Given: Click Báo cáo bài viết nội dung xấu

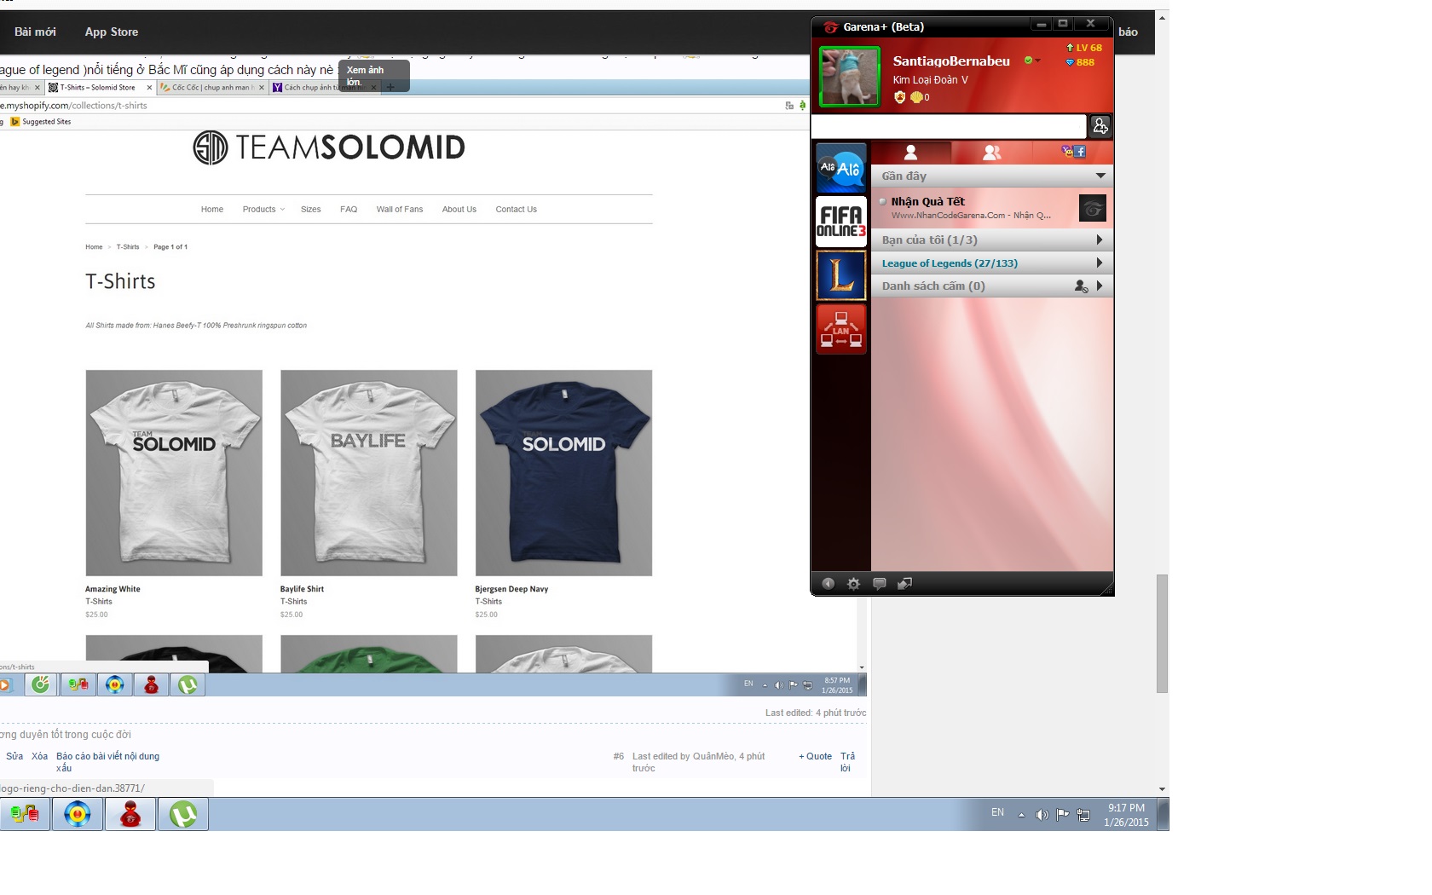Looking at the screenshot, I should [x=107, y=762].
